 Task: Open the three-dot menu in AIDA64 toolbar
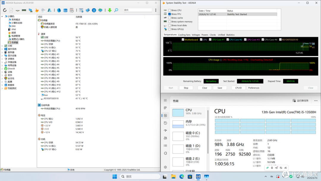(156, 10)
